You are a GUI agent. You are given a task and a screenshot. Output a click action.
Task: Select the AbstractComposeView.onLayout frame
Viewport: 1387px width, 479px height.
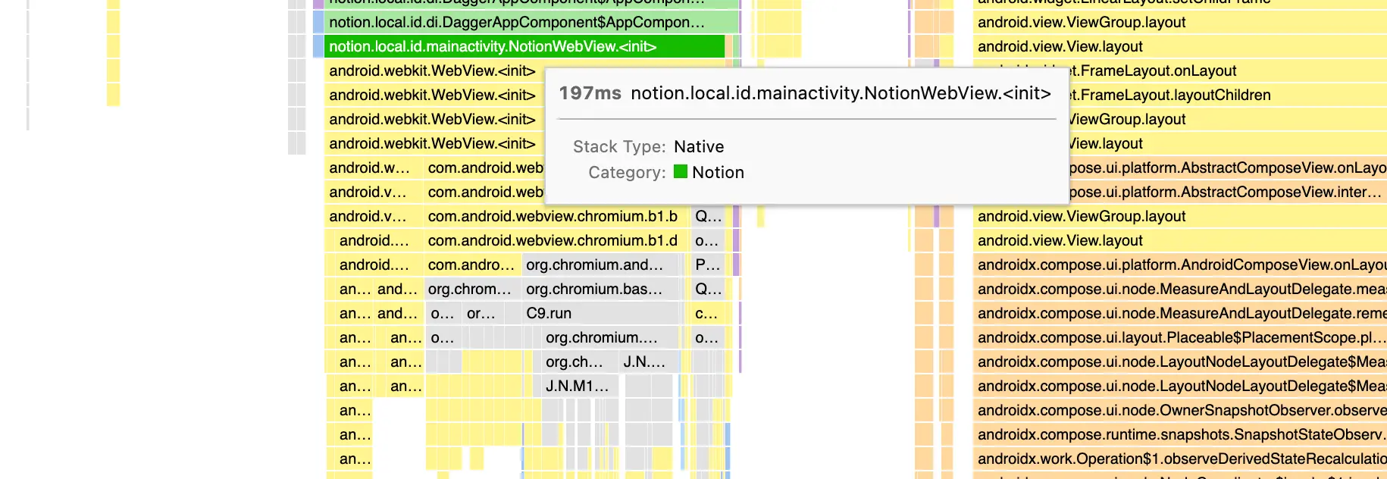click(x=1228, y=167)
